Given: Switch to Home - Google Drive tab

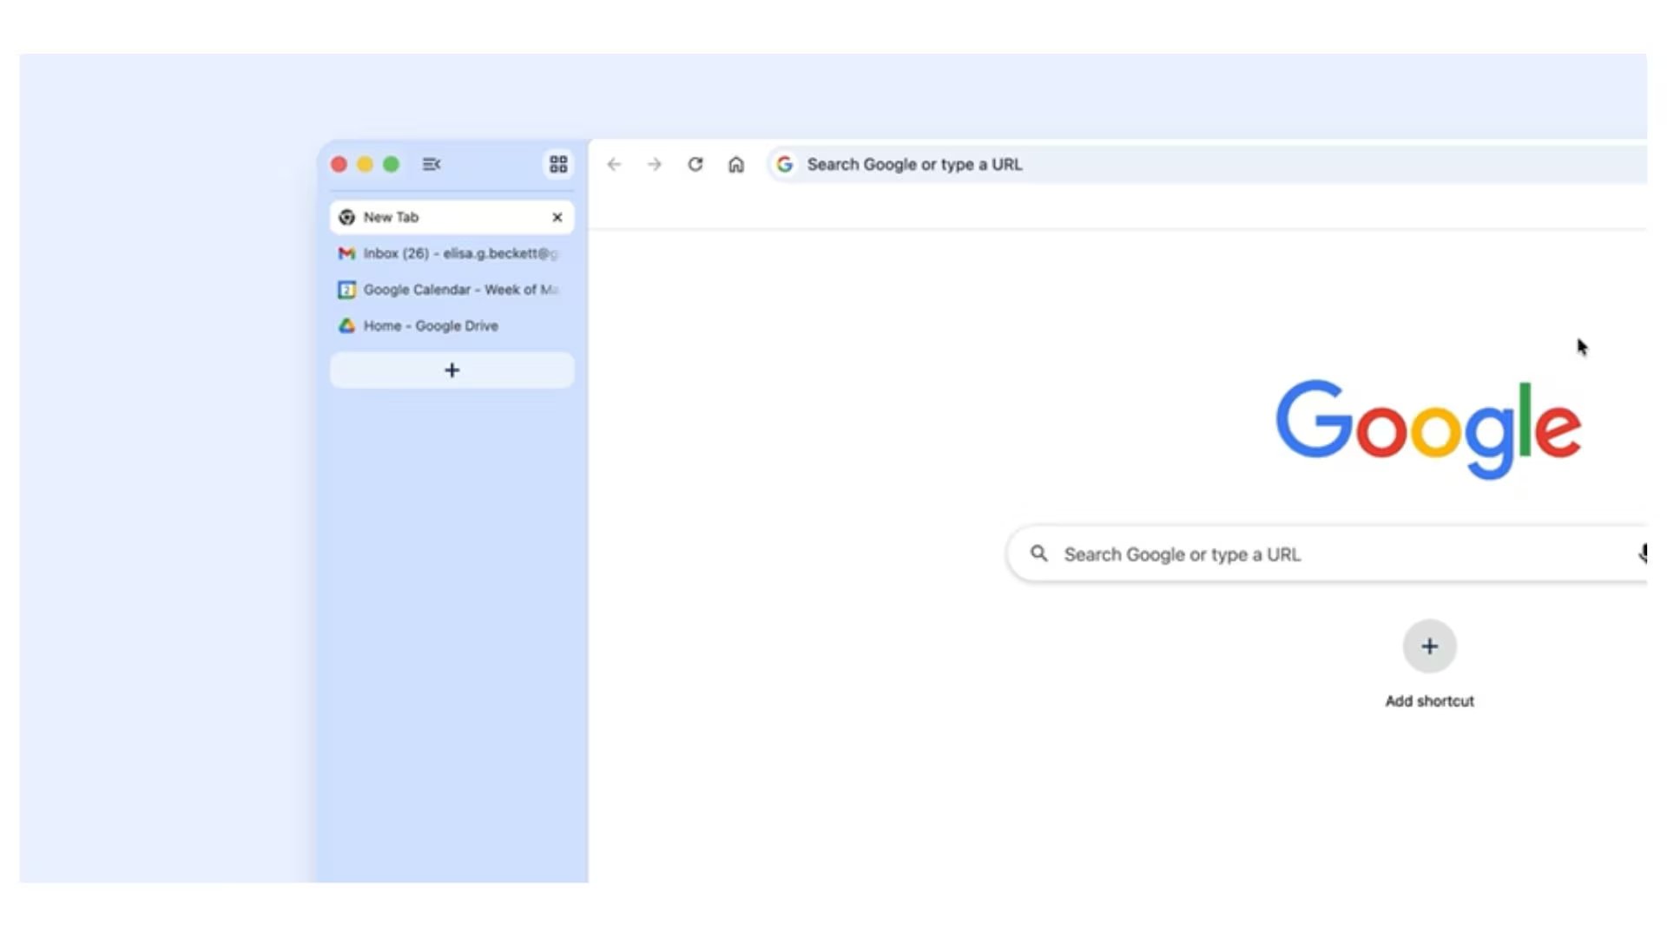Looking at the screenshot, I should [x=431, y=326].
